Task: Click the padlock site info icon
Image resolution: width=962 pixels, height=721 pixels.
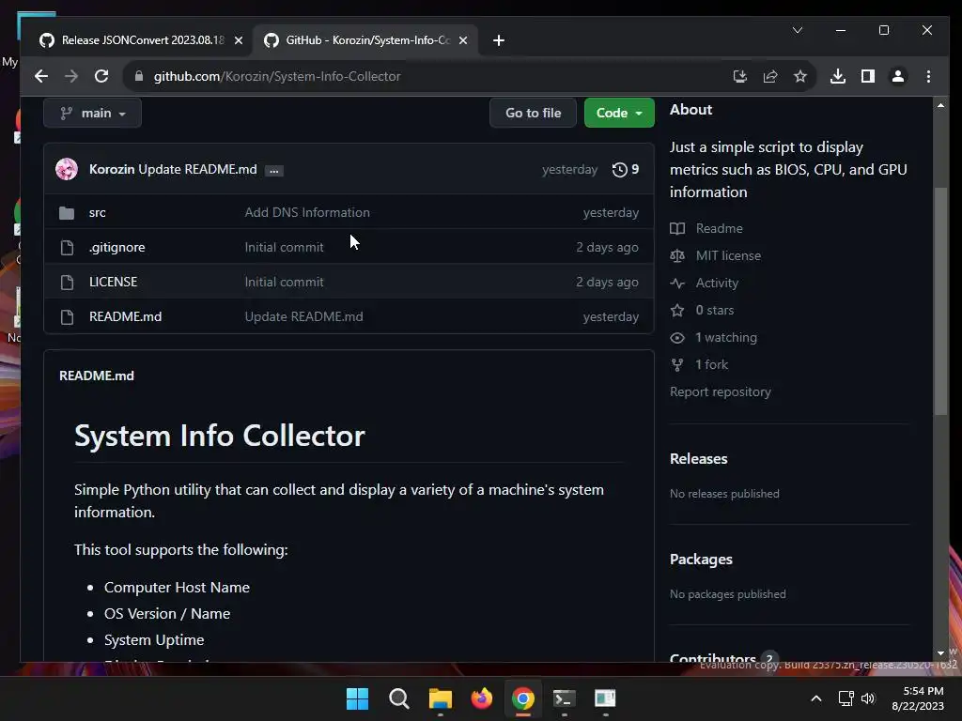Action: tap(139, 76)
